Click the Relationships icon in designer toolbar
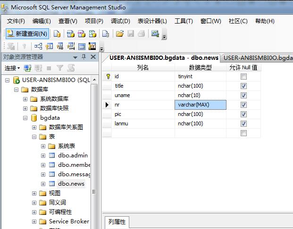Image resolution: width=293 pixels, height=229 pixels. tap(38, 46)
